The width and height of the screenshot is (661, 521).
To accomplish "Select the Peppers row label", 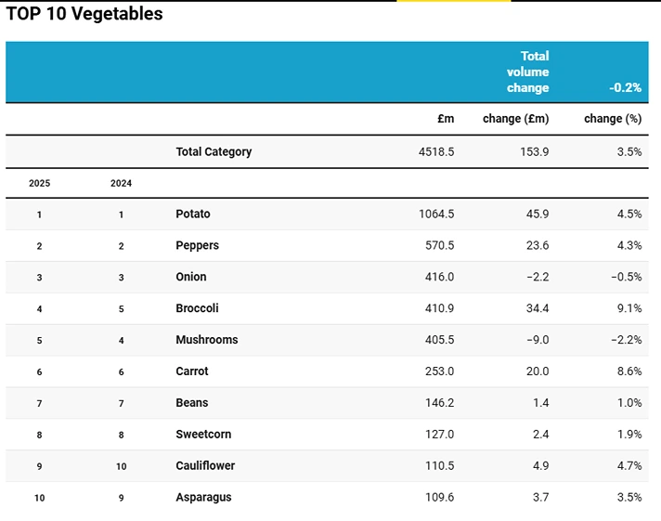I will (x=197, y=245).
